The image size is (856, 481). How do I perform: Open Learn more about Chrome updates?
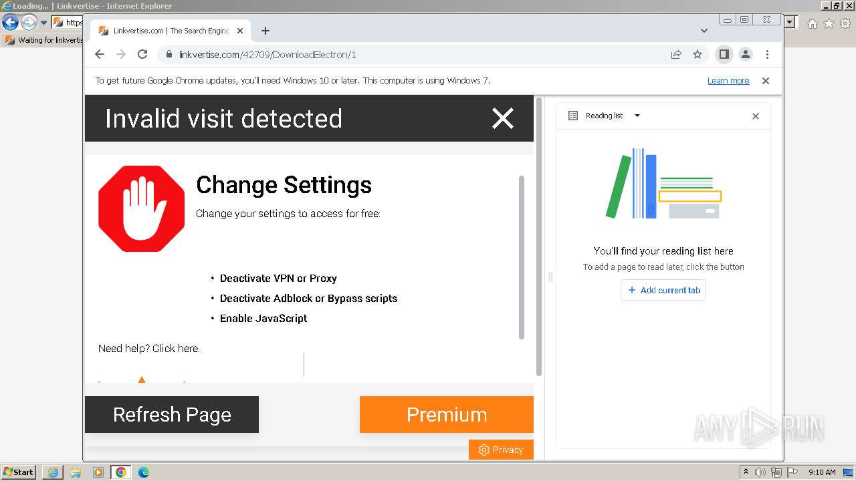pyautogui.click(x=728, y=81)
